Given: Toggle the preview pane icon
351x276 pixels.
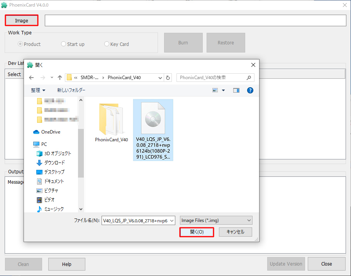Looking at the screenshot, I should coord(236,90).
